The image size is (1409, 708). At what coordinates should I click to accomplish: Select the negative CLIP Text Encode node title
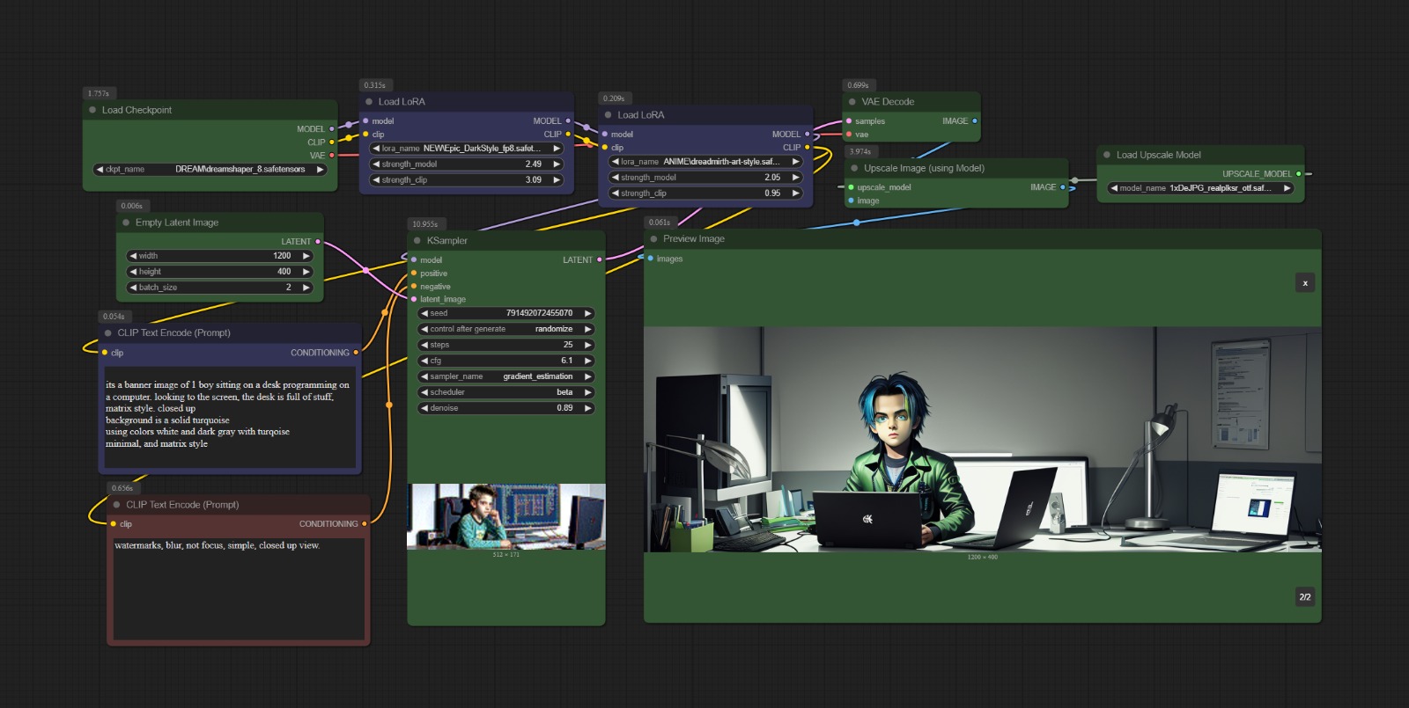pos(182,505)
